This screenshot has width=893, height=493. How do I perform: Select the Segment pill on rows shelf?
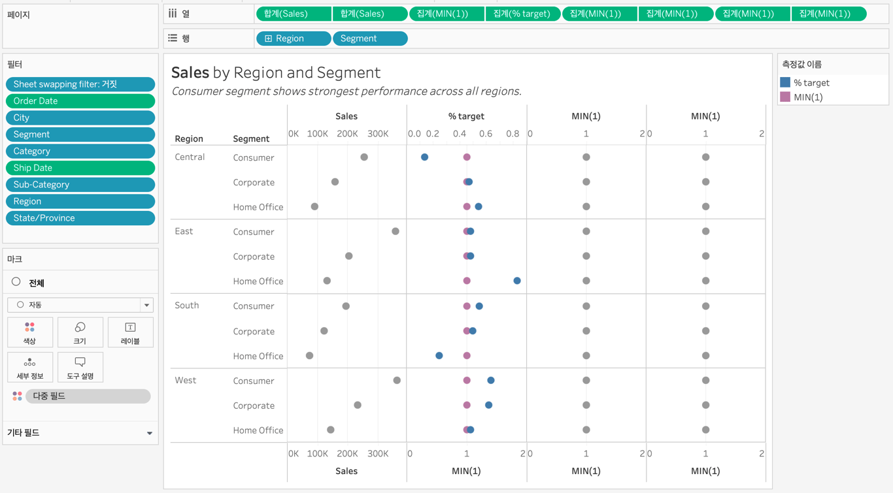pos(370,39)
